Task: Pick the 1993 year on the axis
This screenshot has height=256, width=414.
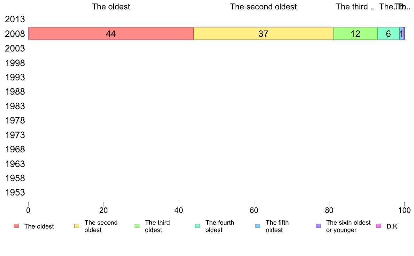Action: coord(15,77)
